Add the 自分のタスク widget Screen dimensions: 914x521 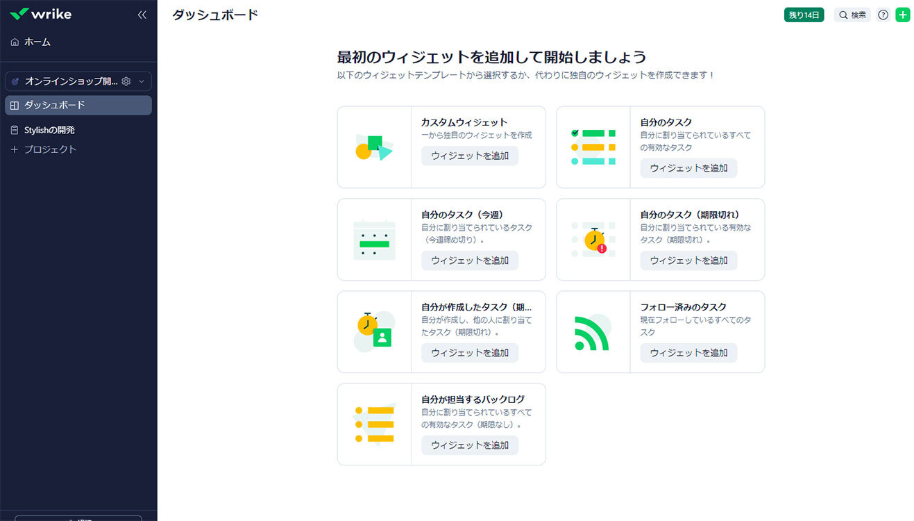tap(688, 168)
